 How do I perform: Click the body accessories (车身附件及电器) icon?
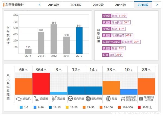[x=141, y=99]
